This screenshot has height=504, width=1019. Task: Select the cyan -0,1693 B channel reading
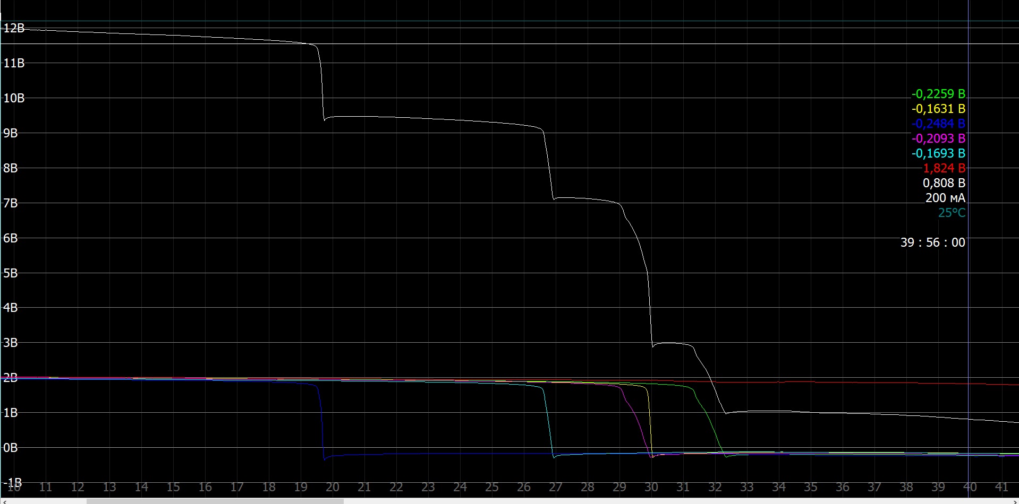point(938,153)
